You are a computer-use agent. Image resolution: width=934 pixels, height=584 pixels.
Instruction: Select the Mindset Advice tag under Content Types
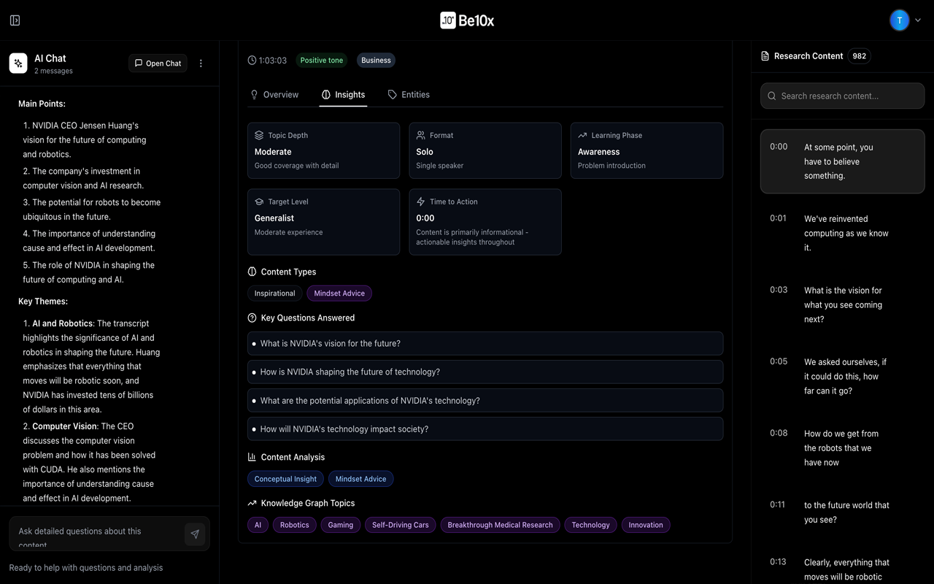point(339,293)
